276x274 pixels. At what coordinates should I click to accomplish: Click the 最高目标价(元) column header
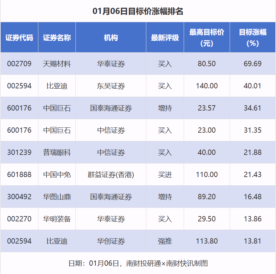(x=207, y=38)
